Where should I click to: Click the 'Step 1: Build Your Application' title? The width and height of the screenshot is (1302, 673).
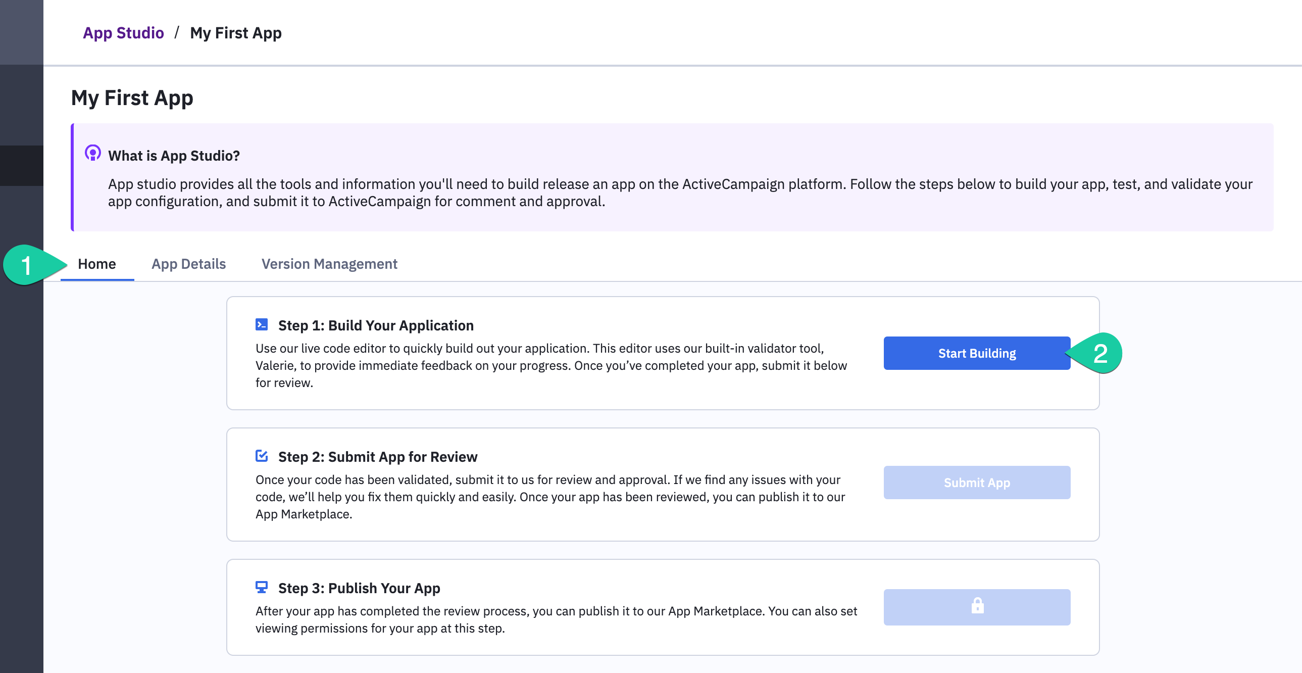[376, 325]
